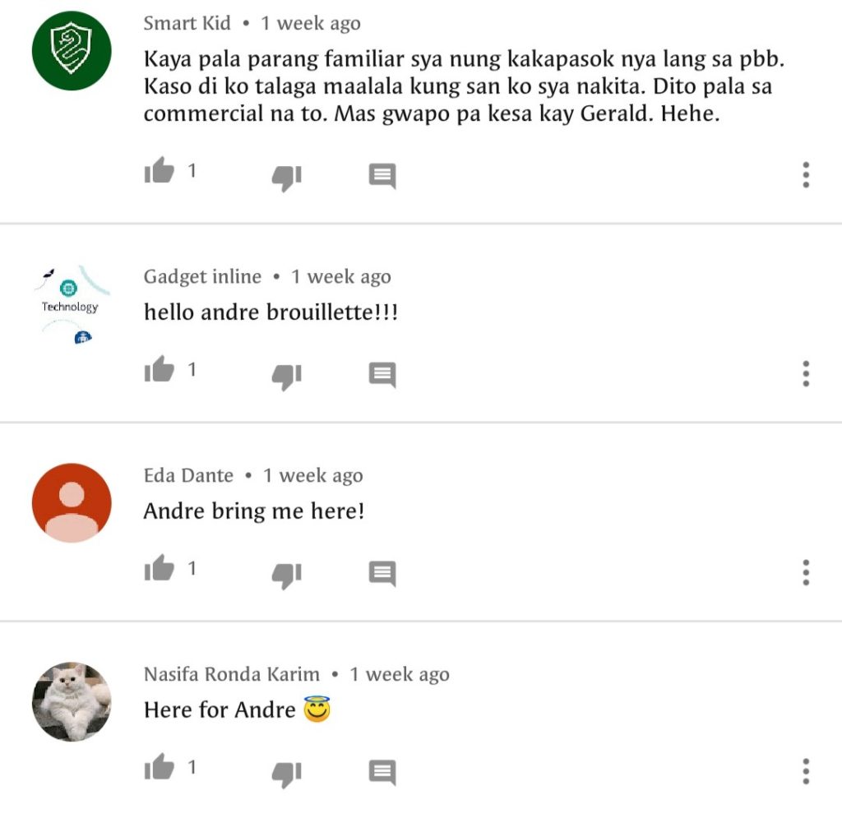Reply to Eda Dante's comment

(x=382, y=573)
